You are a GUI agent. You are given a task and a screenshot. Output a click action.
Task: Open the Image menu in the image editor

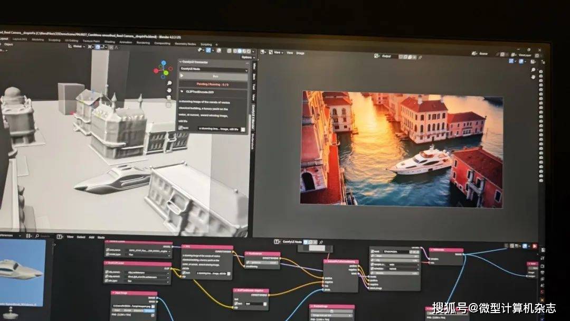[300, 53]
